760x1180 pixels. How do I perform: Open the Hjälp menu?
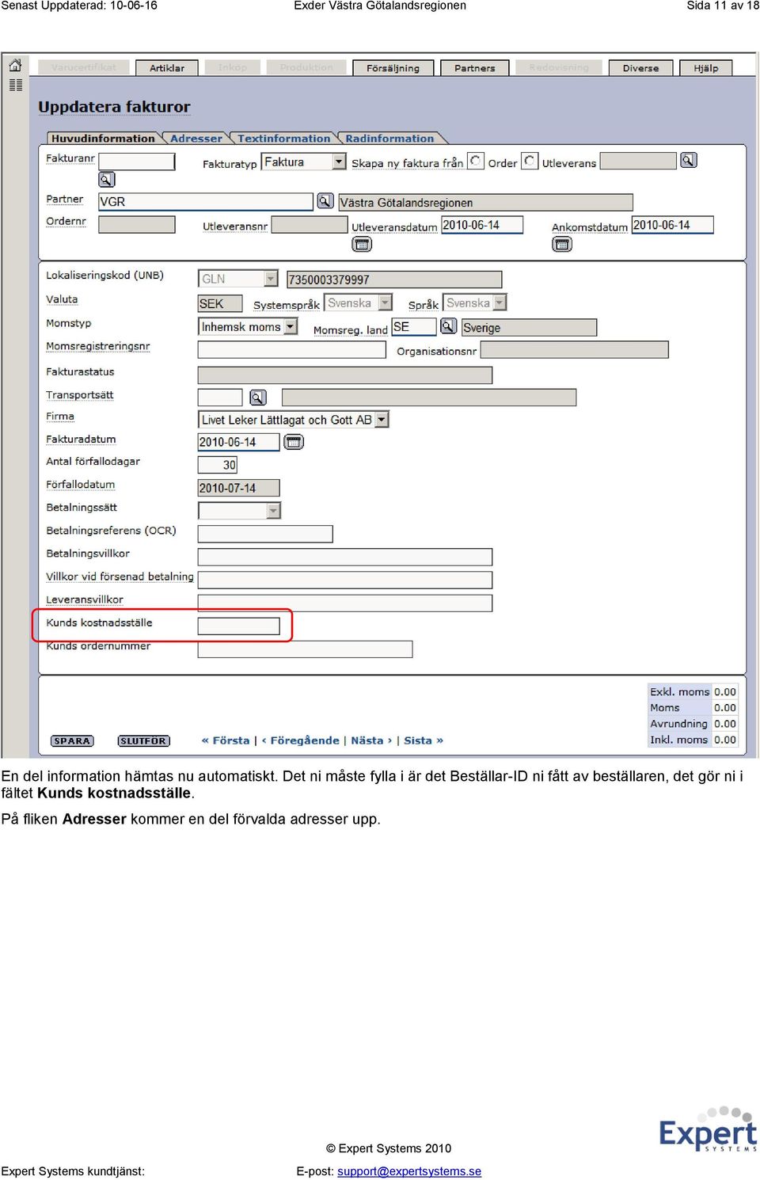706,68
